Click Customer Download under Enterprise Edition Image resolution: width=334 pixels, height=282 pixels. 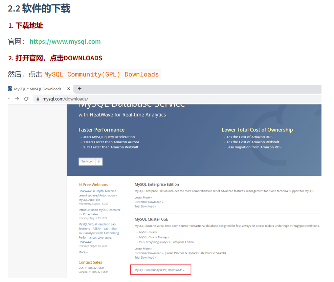pos(149,202)
